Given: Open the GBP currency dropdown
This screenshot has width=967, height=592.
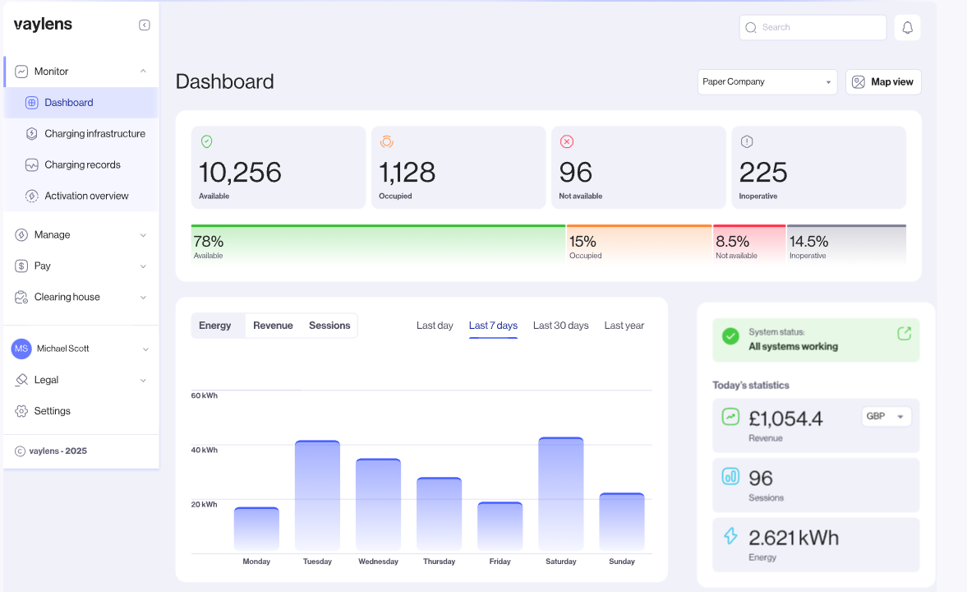Looking at the screenshot, I should pos(886,416).
